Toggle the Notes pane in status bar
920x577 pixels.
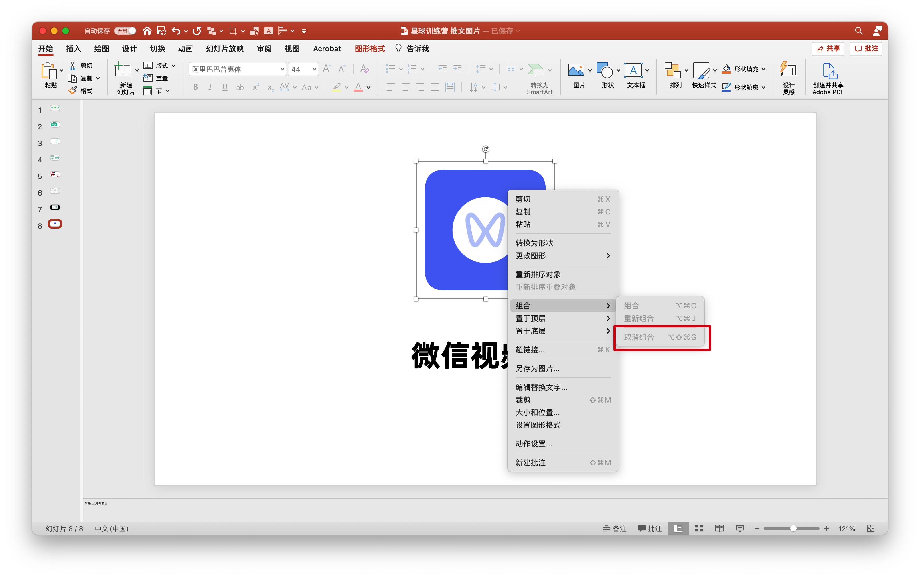tap(614, 529)
